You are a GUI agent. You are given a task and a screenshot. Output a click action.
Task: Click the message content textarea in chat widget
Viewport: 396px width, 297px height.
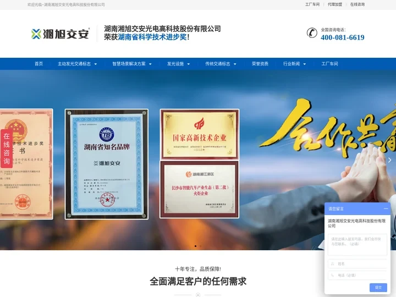(358, 245)
